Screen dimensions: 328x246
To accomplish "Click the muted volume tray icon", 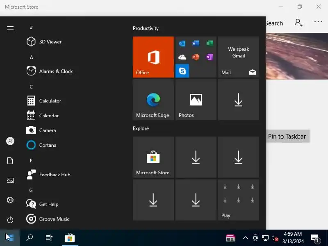I will point(275,238).
